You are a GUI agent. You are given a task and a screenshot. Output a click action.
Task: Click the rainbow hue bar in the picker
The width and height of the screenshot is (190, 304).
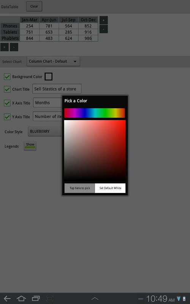click(95, 113)
